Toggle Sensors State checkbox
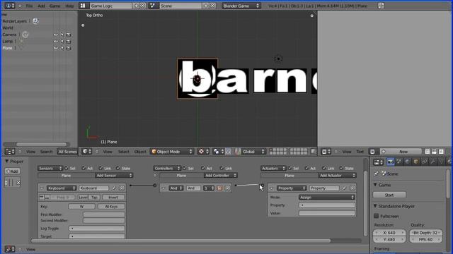Viewport: 453px width, 254px height. point(118,168)
